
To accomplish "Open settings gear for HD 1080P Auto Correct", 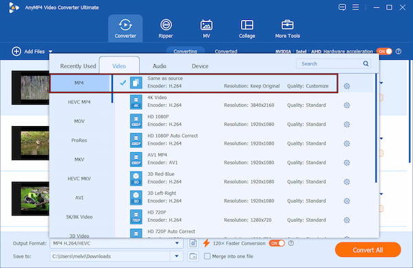I will 347,143.
